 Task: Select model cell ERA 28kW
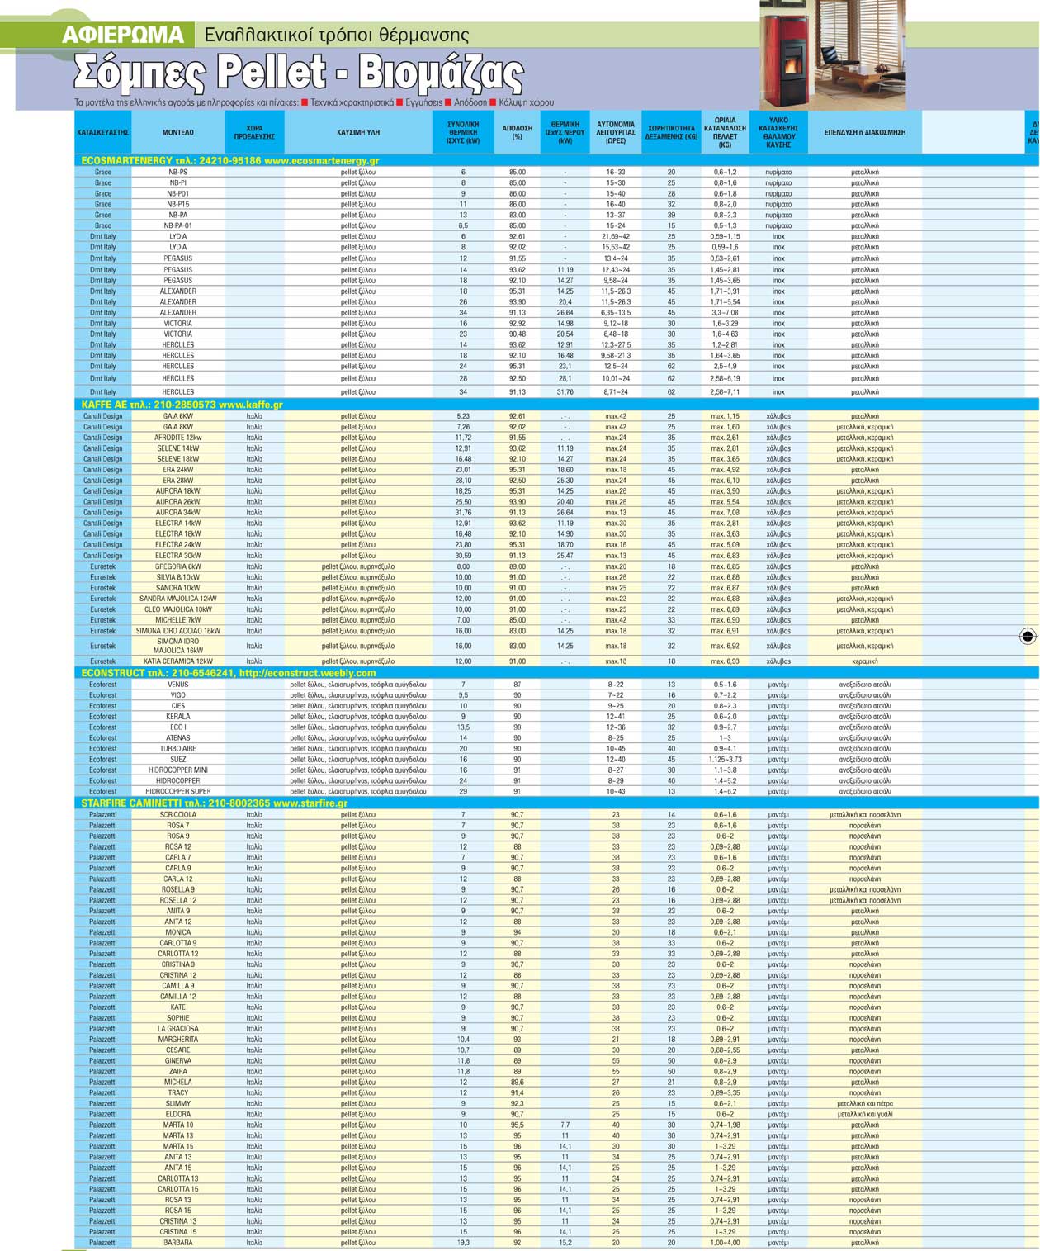[x=177, y=481]
